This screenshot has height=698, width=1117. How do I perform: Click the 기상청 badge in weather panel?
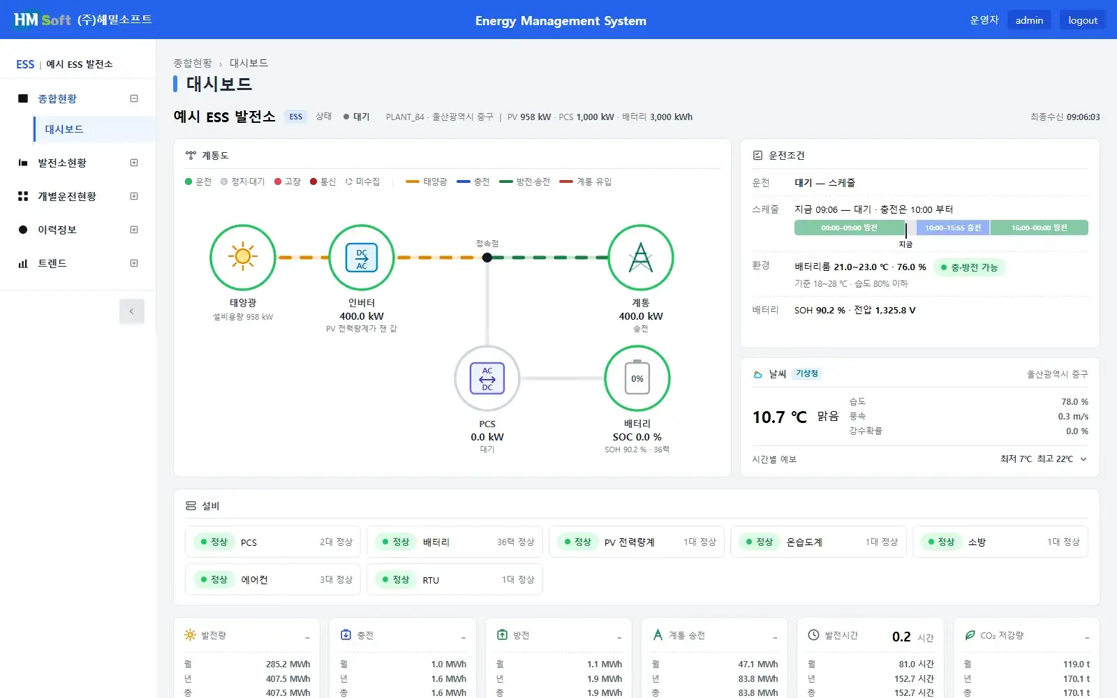(x=806, y=373)
